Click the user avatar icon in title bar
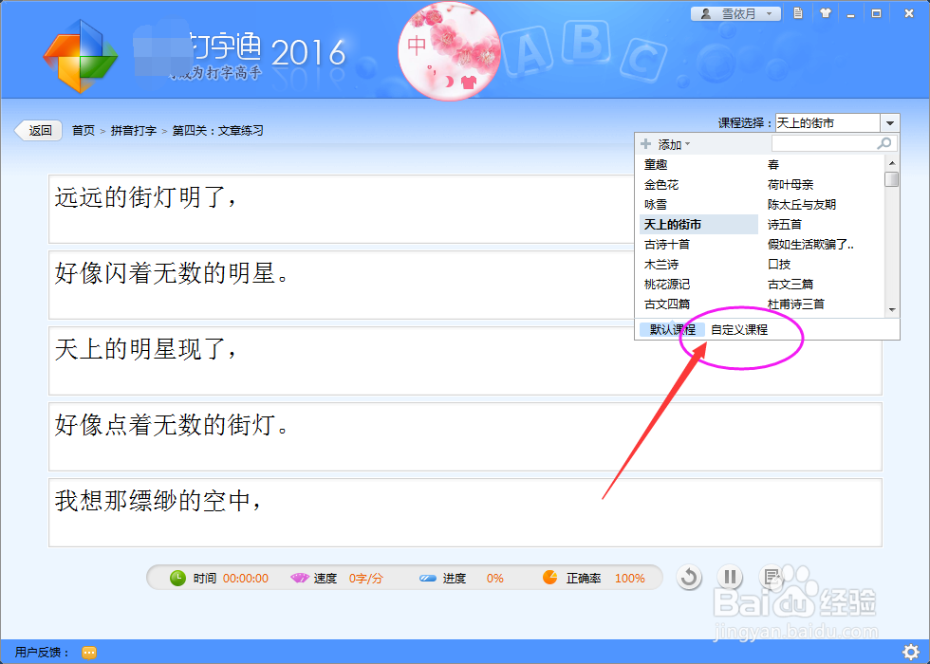The height and width of the screenshot is (664, 930). [x=706, y=12]
